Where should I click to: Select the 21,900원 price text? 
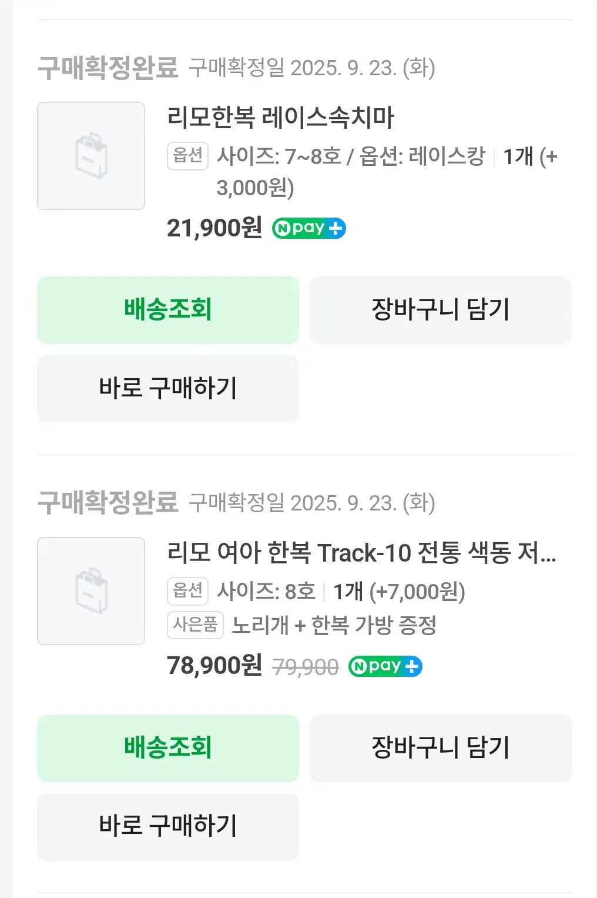click(x=214, y=228)
